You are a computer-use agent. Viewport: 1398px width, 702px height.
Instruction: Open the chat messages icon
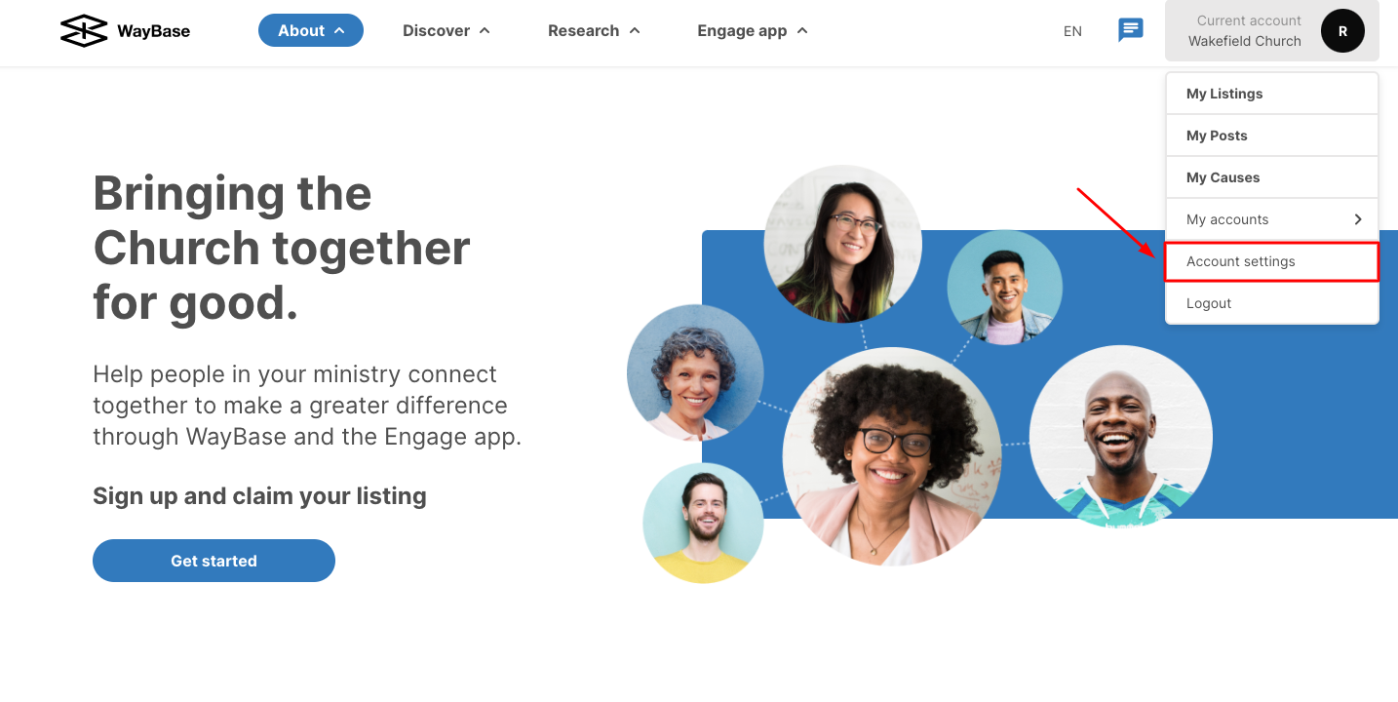click(1130, 30)
